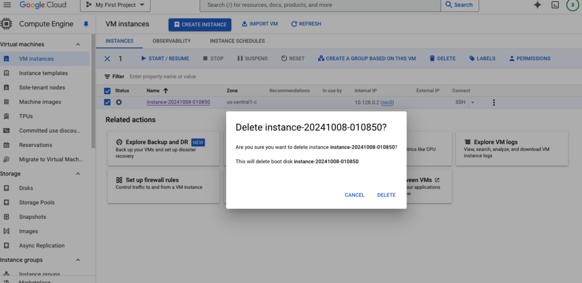This screenshot has width=582, height=283.
Task: Open the My First Project selector dropdown
Action: [115, 5]
